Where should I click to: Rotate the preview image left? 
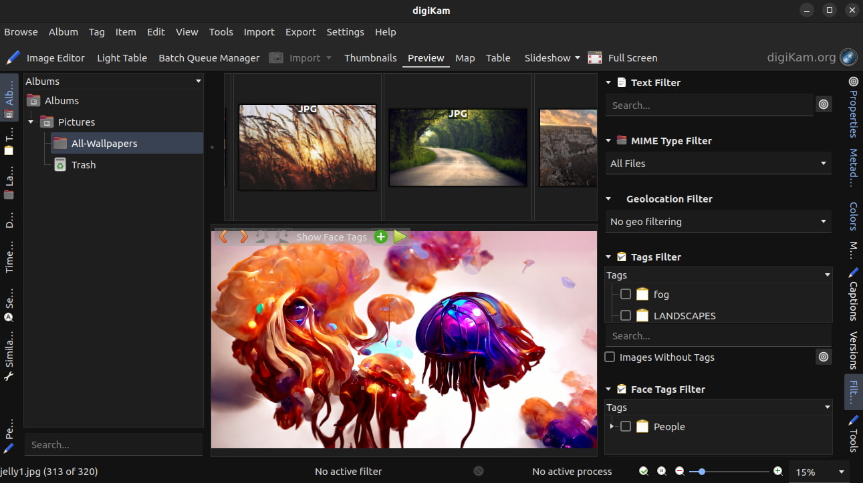pos(261,236)
